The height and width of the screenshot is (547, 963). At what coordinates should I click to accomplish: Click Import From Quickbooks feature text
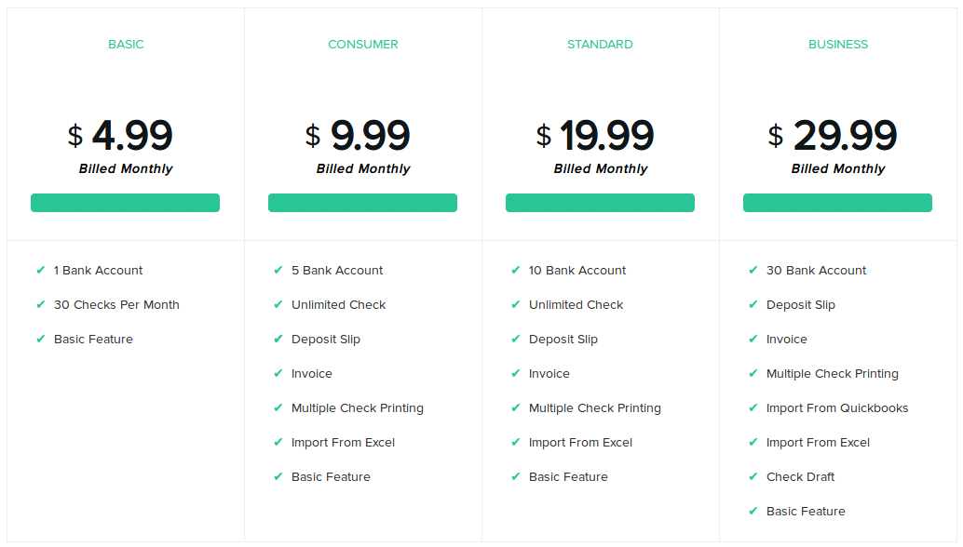pyautogui.click(x=837, y=408)
